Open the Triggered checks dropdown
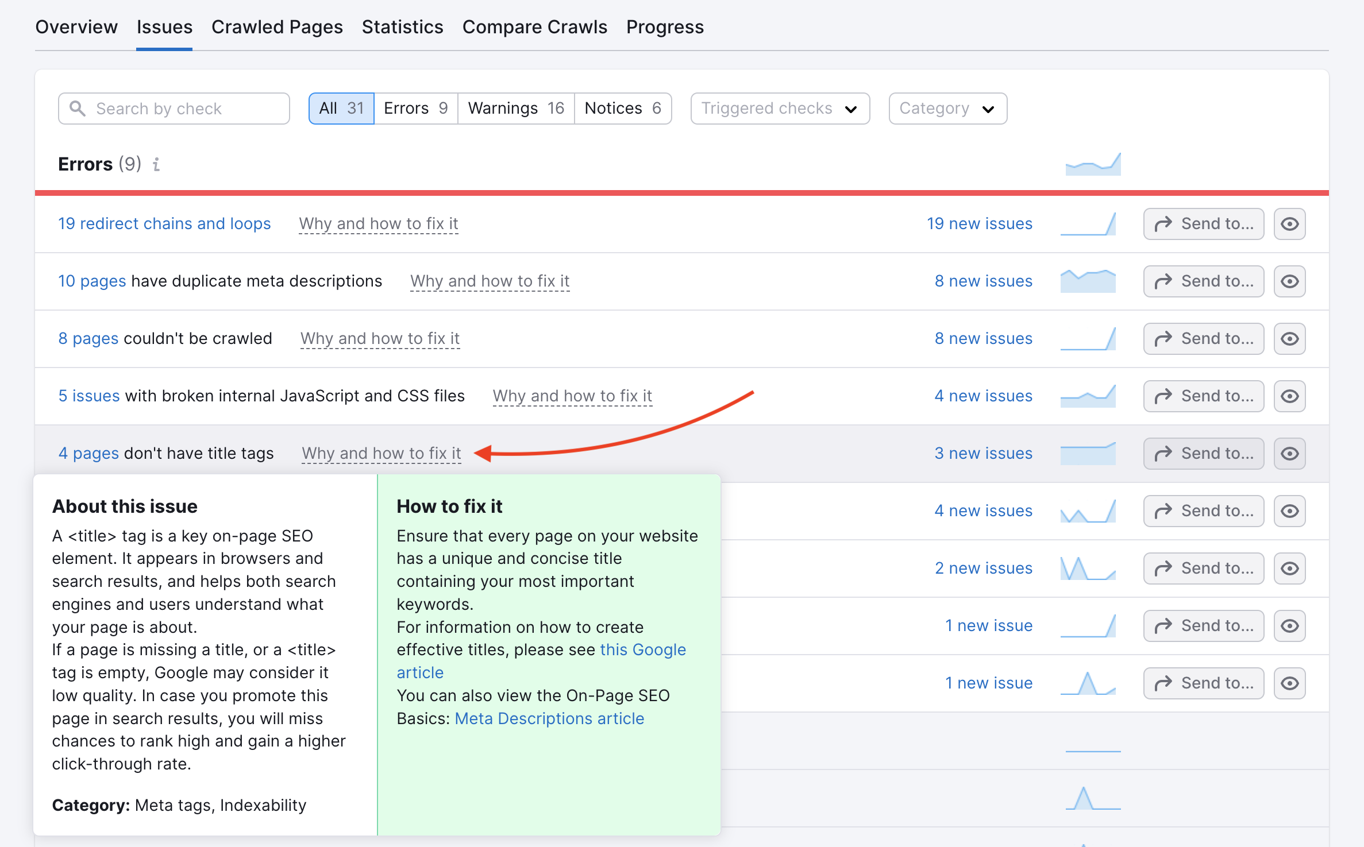1364x847 pixels. [778, 109]
